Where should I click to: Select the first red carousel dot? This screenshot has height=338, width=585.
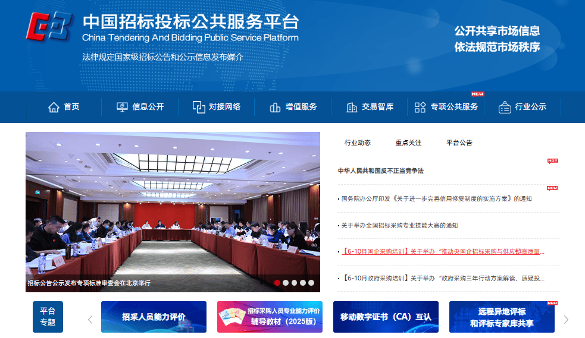pos(277,283)
